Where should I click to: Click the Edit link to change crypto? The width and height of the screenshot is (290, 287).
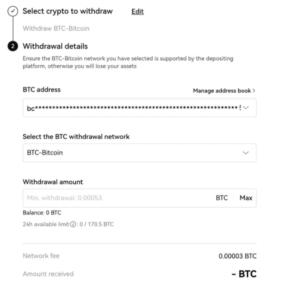coord(137,11)
